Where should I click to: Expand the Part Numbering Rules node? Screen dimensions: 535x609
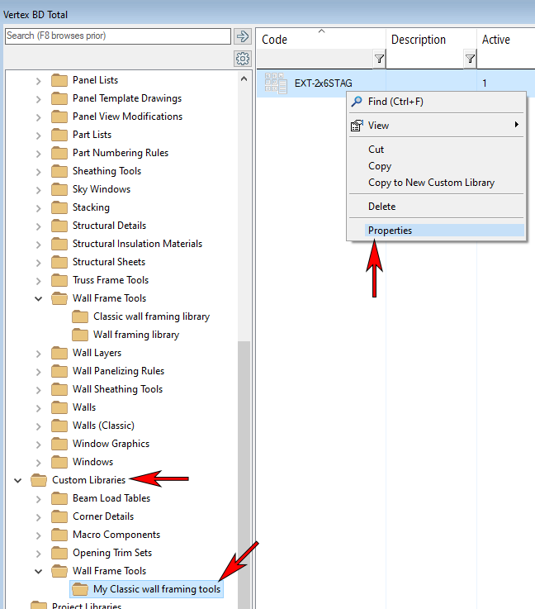[x=39, y=154]
